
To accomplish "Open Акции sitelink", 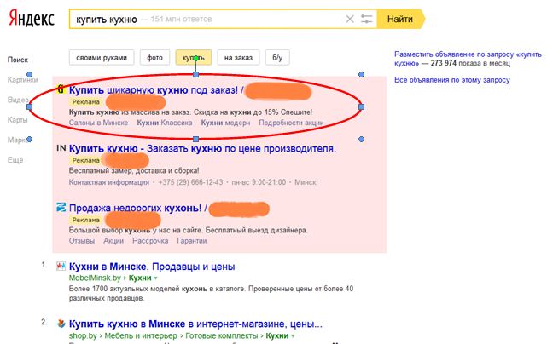I will pyautogui.click(x=113, y=241).
